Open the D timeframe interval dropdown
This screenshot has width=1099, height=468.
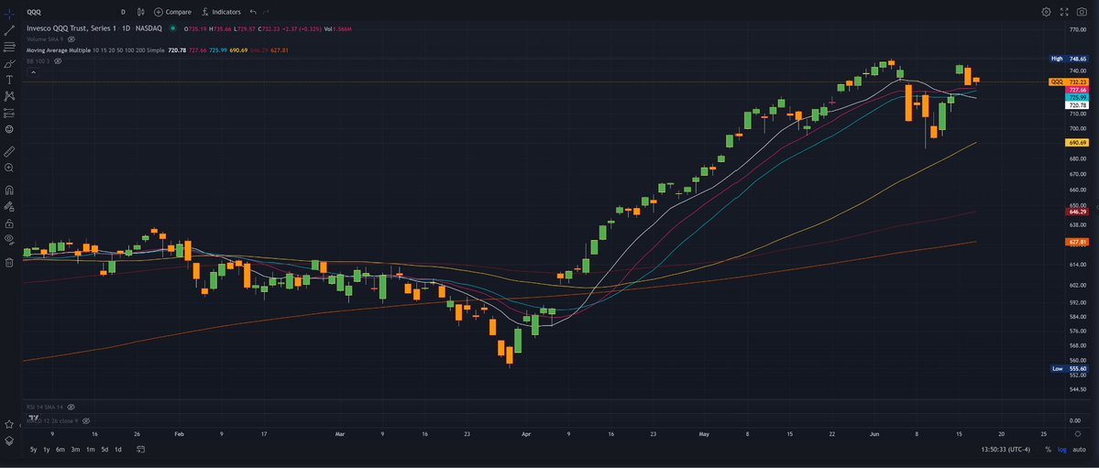(x=123, y=12)
